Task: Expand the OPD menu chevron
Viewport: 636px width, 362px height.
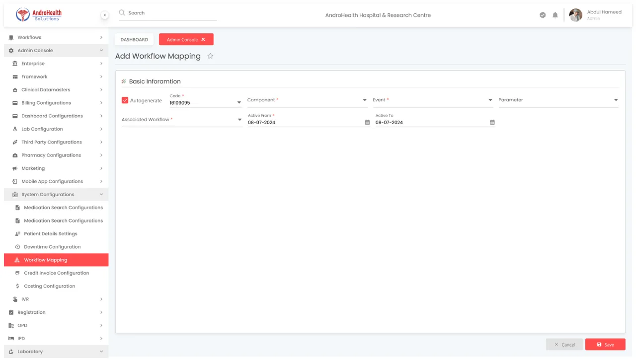Action: [101, 326]
